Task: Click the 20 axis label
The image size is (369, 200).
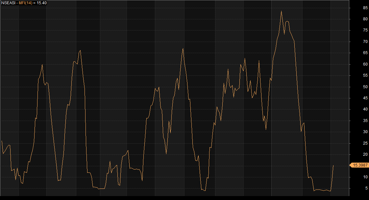Action: (x=365, y=154)
